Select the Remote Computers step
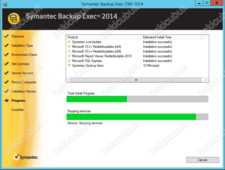Image resolution: width=225 pixels, height=170 pixels. tap(24, 82)
